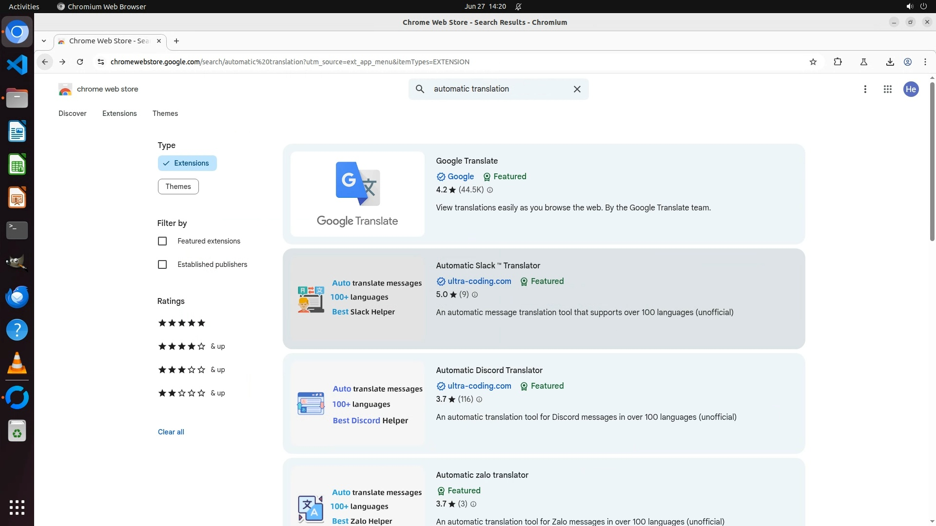Clear the search box with X icon

click(x=577, y=89)
